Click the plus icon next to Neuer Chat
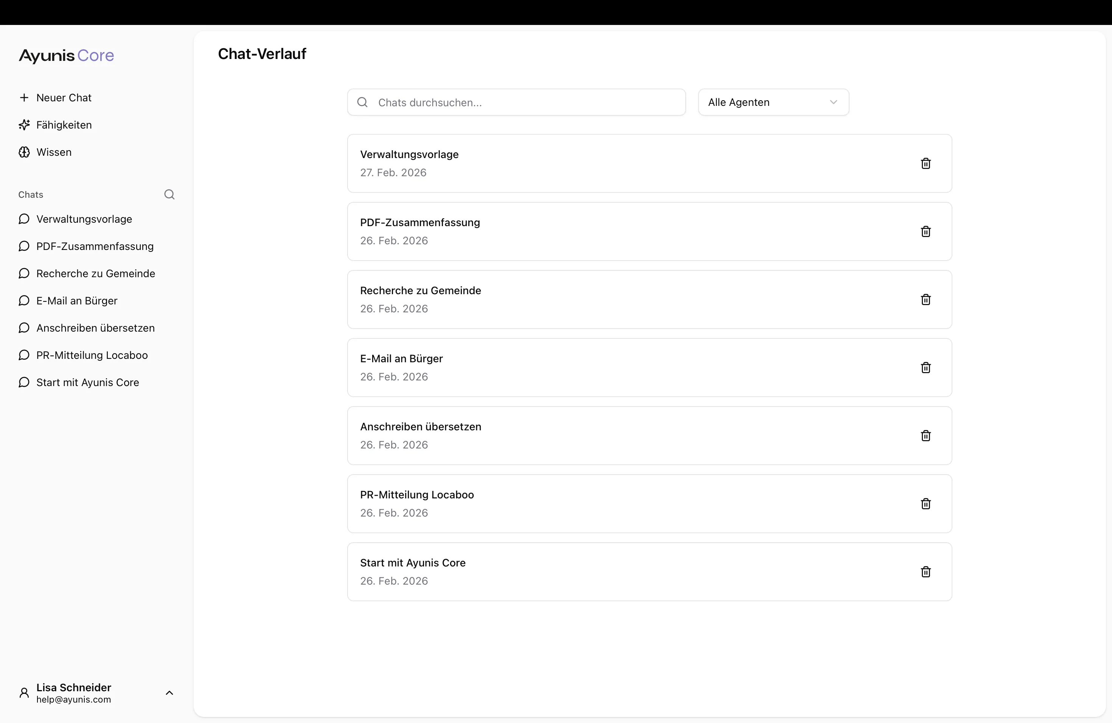This screenshot has width=1112, height=723. pyautogui.click(x=25, y=98)
